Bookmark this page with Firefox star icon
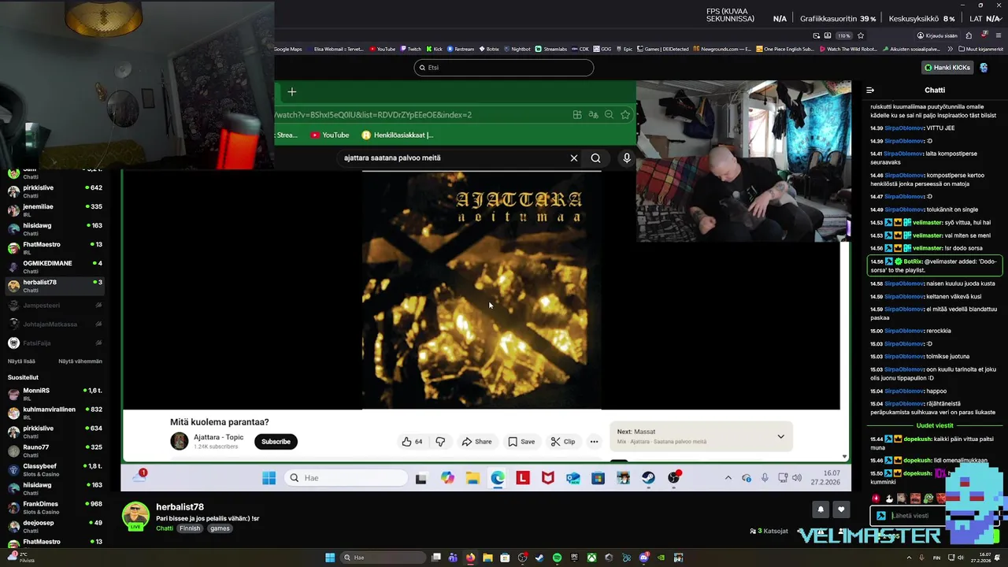 (x=861, y=35)
